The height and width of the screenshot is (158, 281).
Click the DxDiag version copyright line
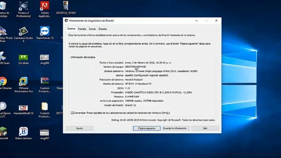coord(163,120)
